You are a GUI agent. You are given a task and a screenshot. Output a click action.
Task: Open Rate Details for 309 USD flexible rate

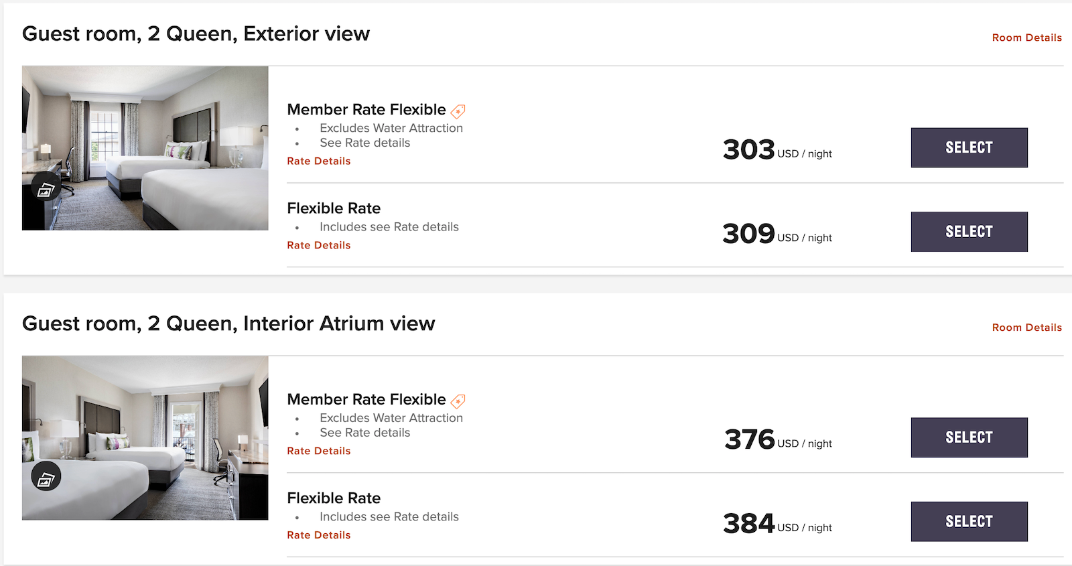coord(319,245)
